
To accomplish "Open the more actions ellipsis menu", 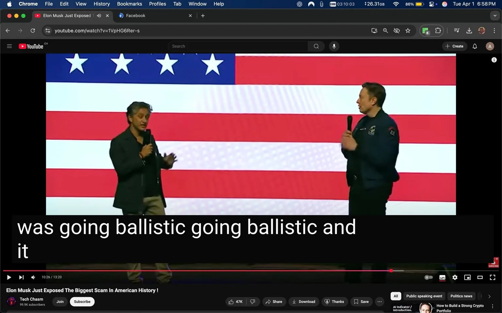I will pyautogui.click(x=379, y=302).
